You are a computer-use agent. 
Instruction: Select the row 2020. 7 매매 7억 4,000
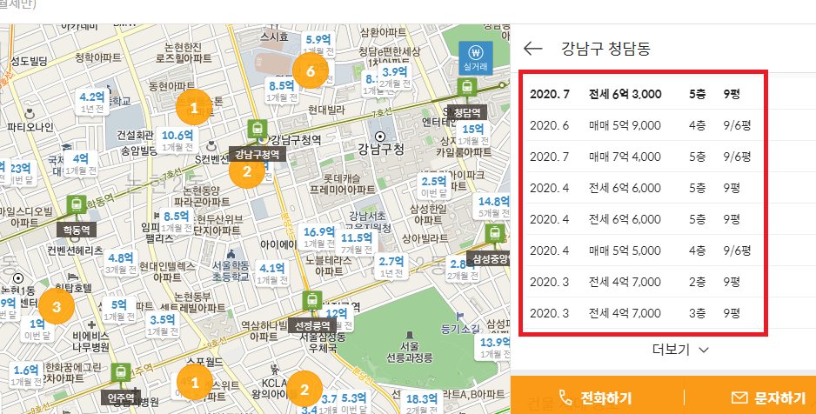pos(645,157)
